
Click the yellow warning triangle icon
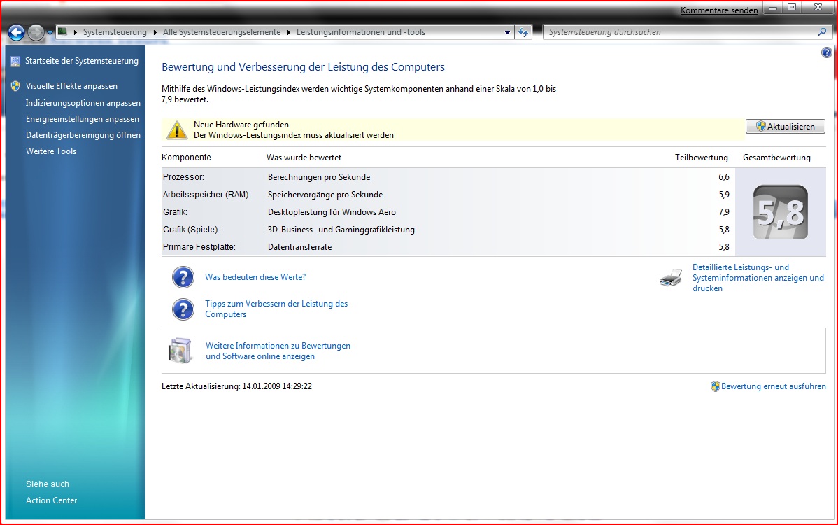(x=177, y=130)
